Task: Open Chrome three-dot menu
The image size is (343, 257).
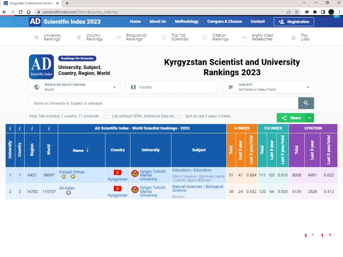Action: tap(339, 12)
